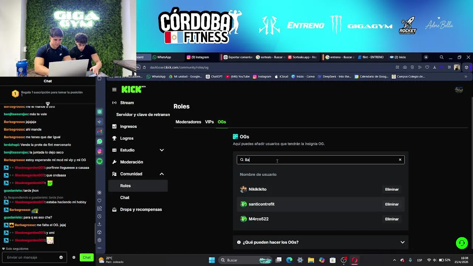Open Instagram in the Opera sidebar
Image resolution: width=473 pixels, height=266 pixels.
pyautogui.click(x=99, y=151)
